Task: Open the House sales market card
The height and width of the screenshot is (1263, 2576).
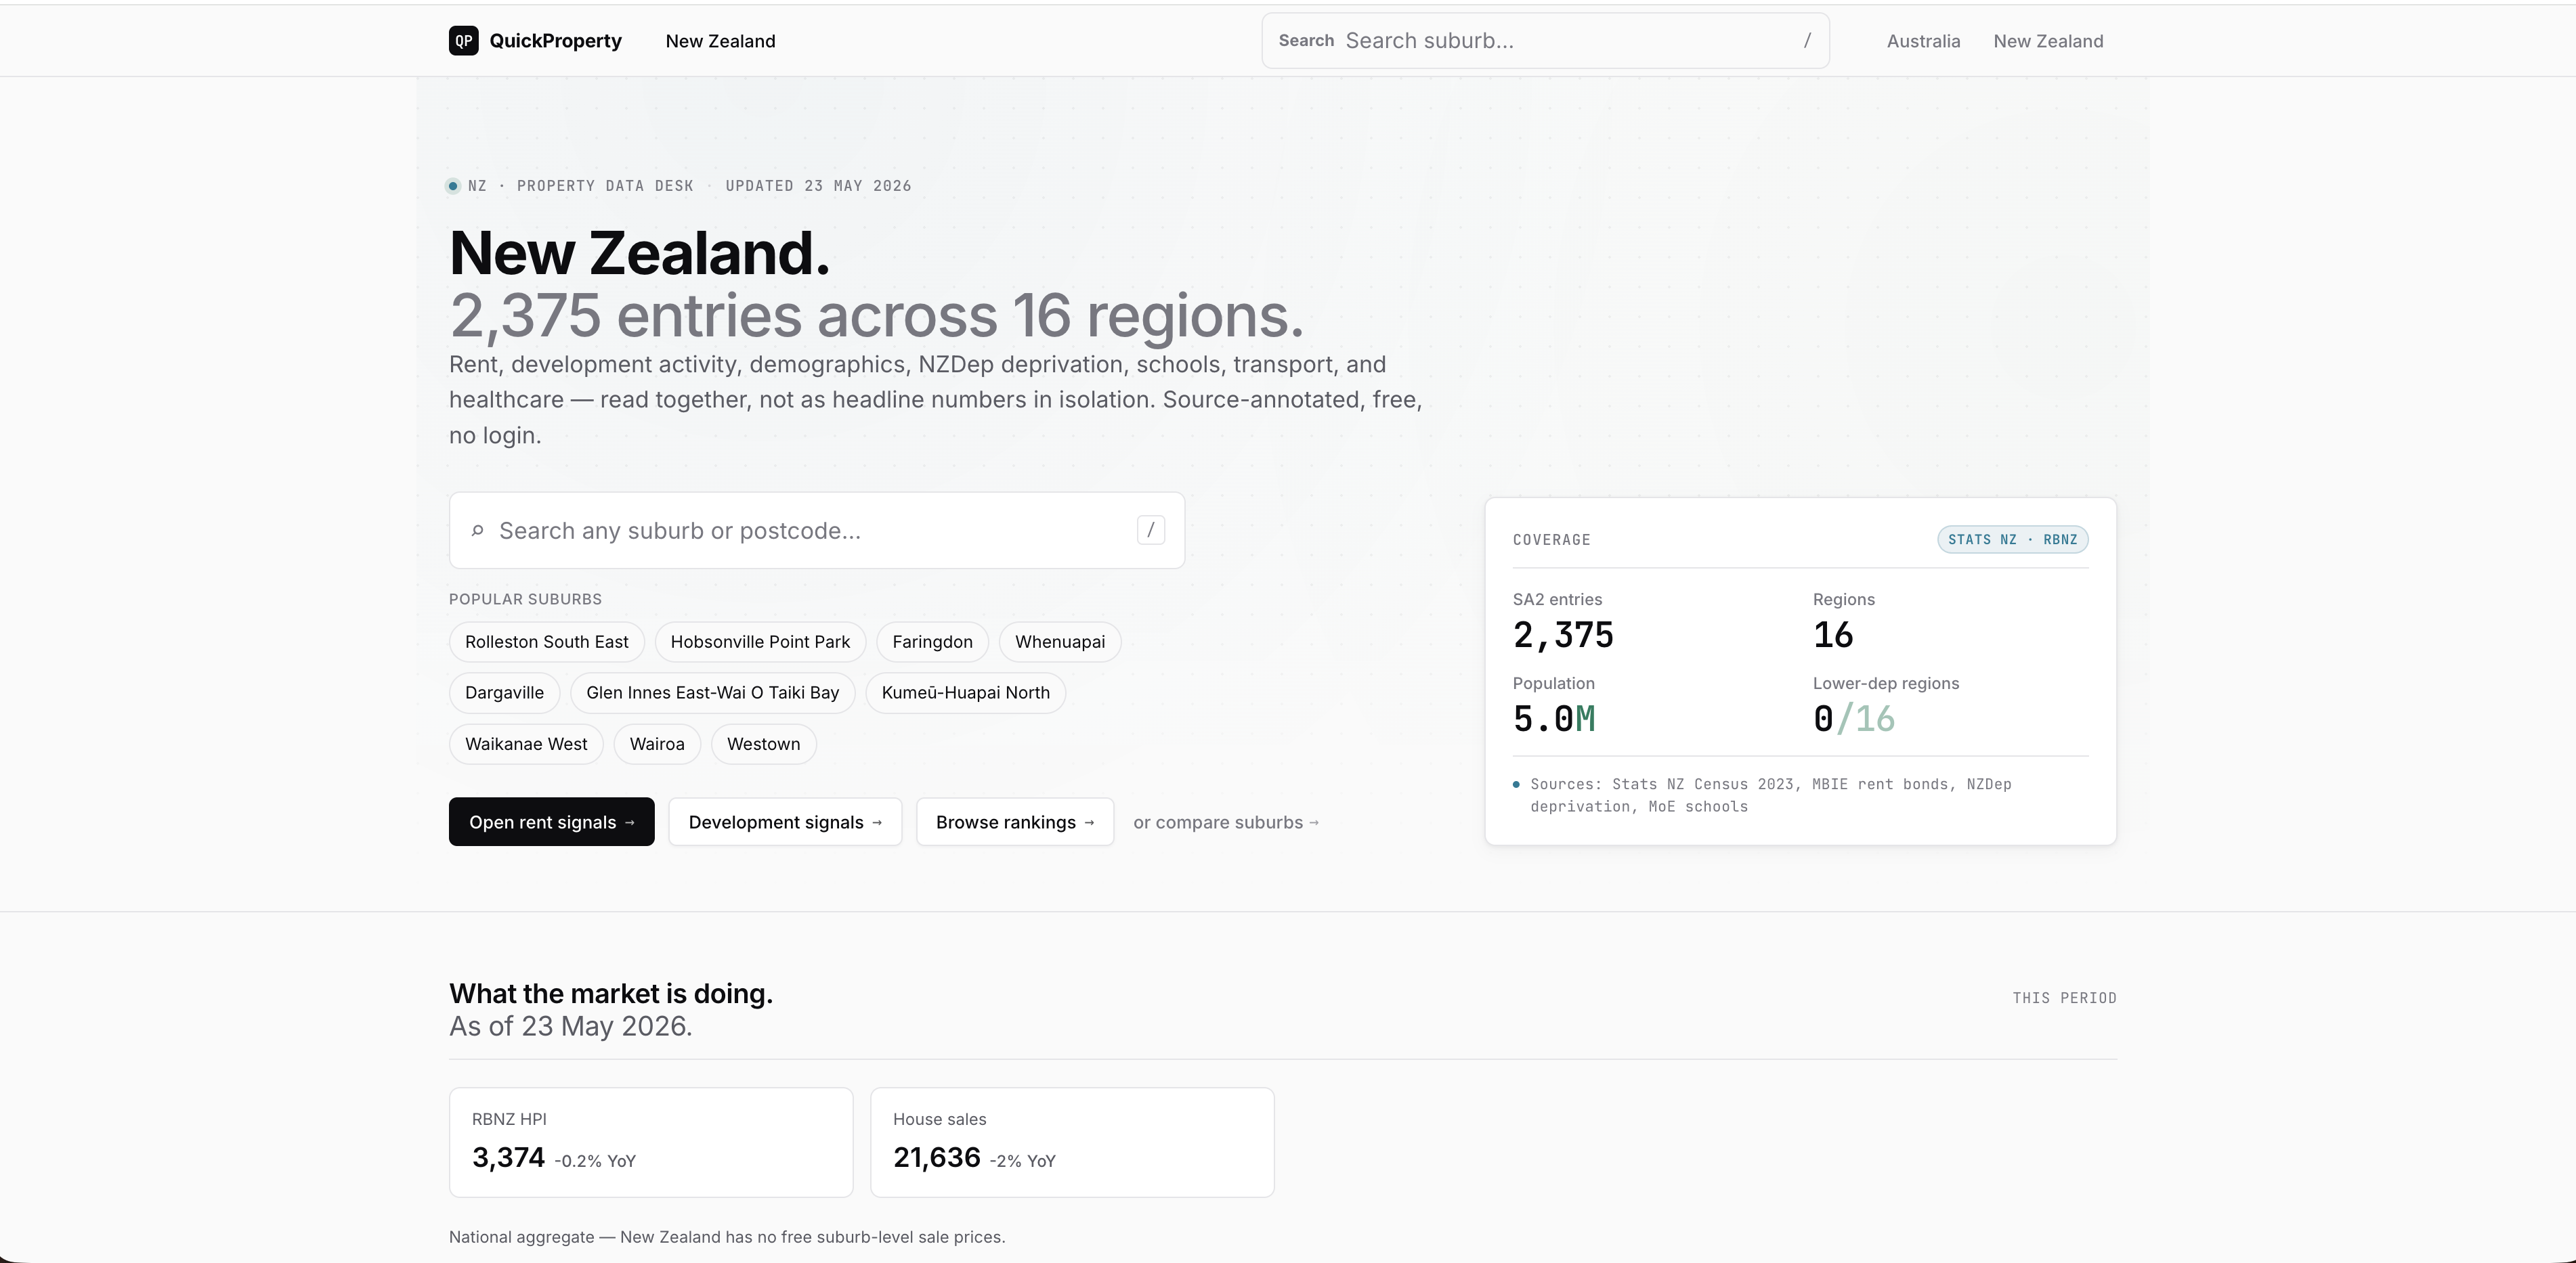Action: [1072, 1142]
